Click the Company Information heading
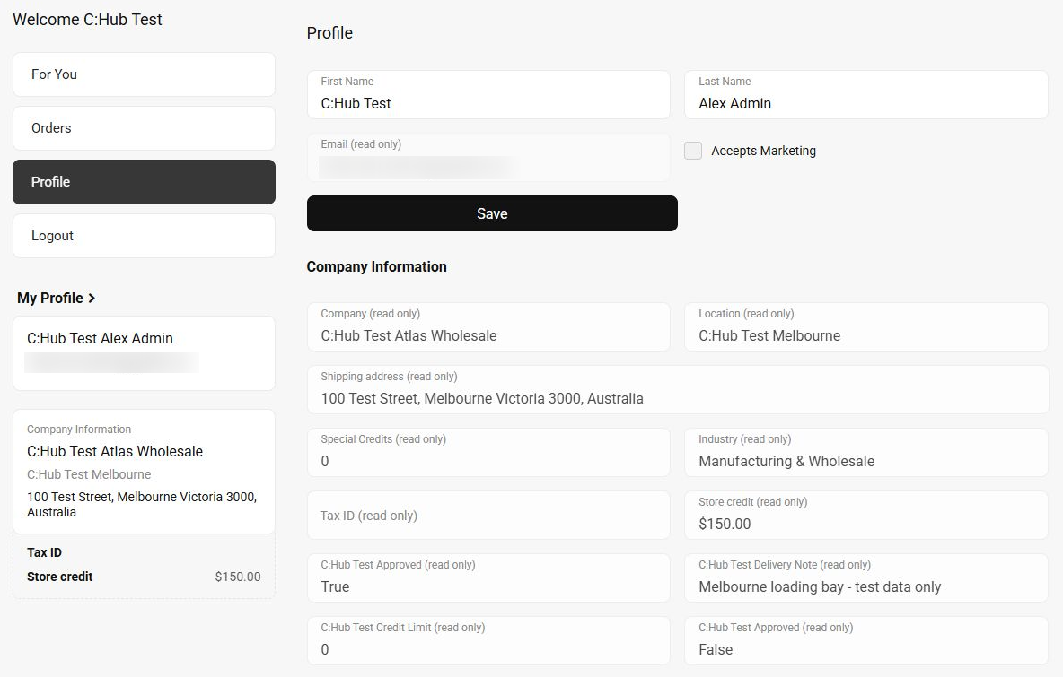This screenshot has height=677, width=1063. tap(376, 266)
